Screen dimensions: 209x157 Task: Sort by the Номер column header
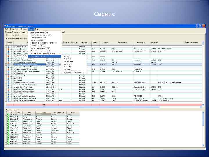(106, 42)
